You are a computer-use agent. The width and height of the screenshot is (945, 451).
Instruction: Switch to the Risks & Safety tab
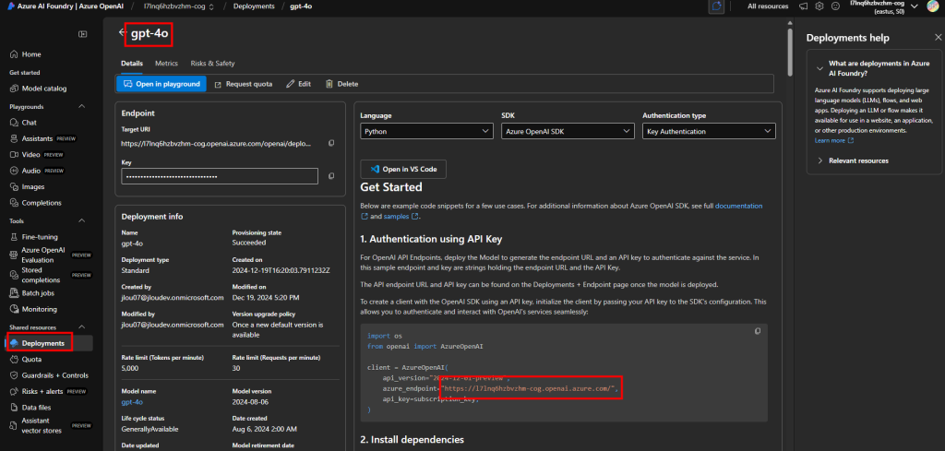click(213, 64)
